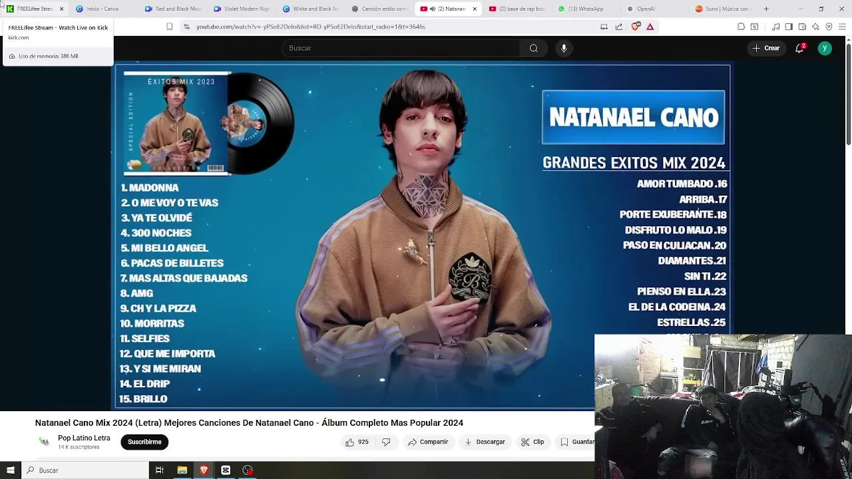Image resolution: width=852 pixels, height=479 pixels.
Task: Click the Pop Latino Letra channel avatar
Action: (x=44, y=442)
